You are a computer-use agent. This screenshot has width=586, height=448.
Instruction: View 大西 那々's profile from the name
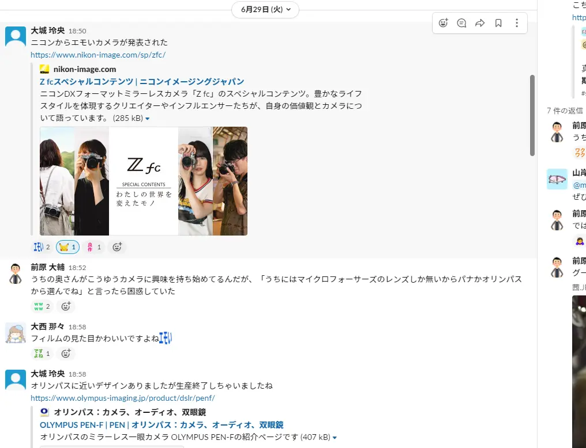(47, 326)
